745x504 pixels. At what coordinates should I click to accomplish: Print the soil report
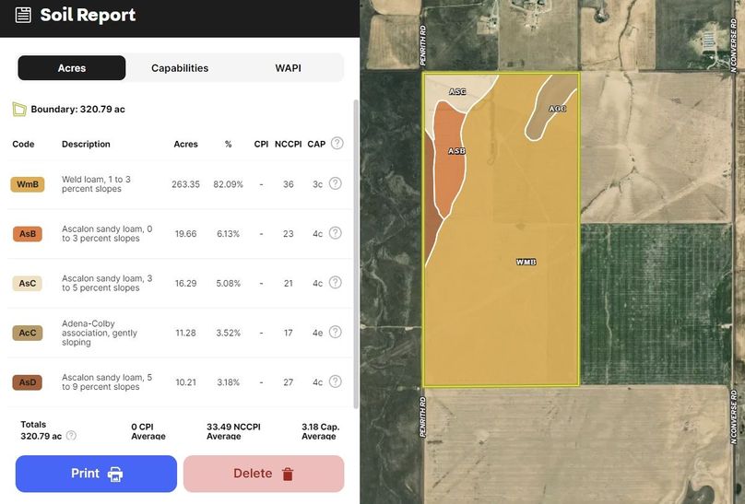tap(96, 474)
